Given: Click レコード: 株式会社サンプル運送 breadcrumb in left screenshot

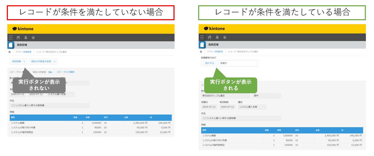Looking at the screenshot, I should (52, 52).
